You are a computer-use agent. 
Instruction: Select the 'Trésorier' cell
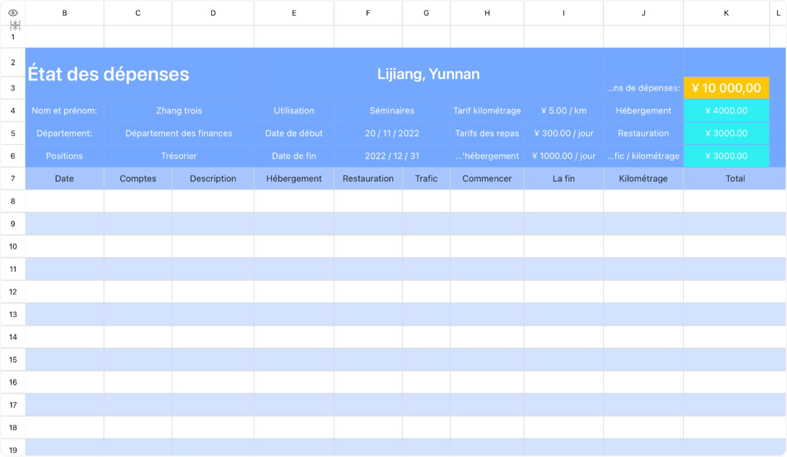coord(179,156)
